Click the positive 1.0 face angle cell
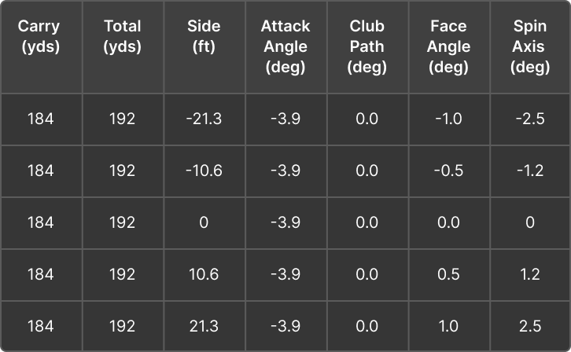 coord(448,326)
